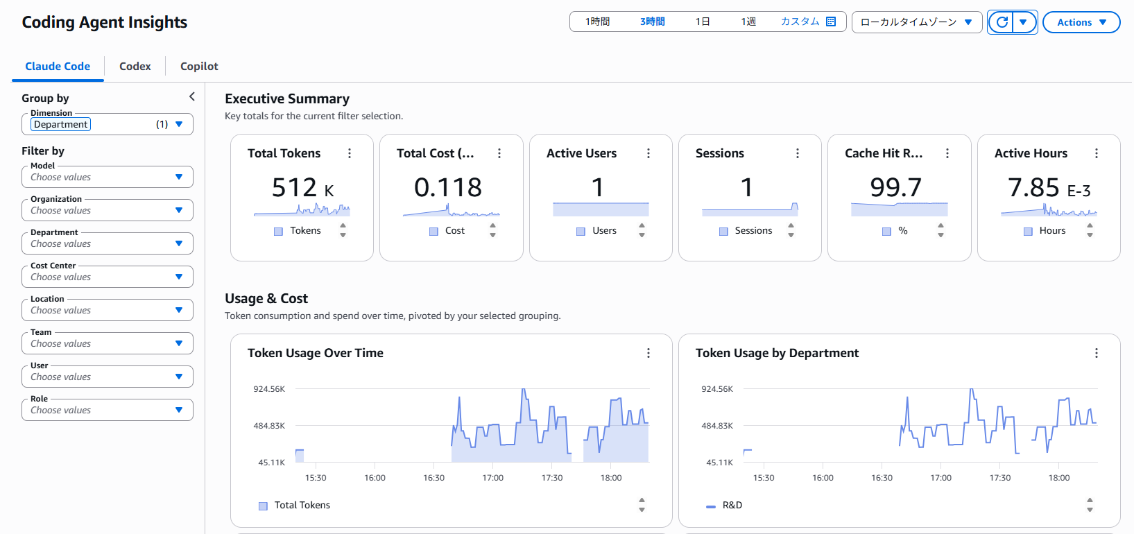Click the dashboard refresh icon
The image size is (1134, 534).
coord(1002,22)
